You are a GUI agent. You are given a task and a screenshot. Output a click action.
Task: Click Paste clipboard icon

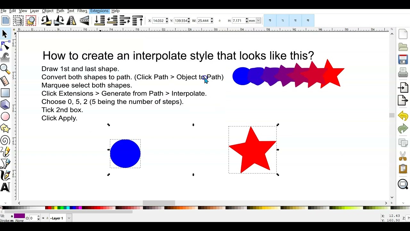[x=403, y=169]
